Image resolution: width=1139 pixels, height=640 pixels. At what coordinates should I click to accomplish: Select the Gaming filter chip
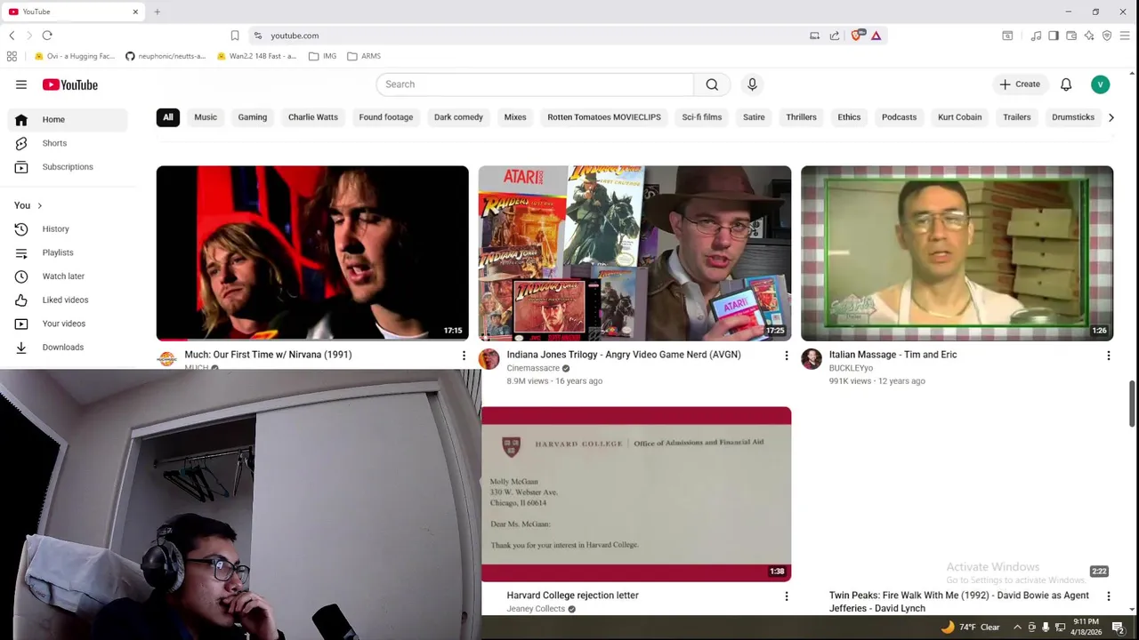coord(253,117)
